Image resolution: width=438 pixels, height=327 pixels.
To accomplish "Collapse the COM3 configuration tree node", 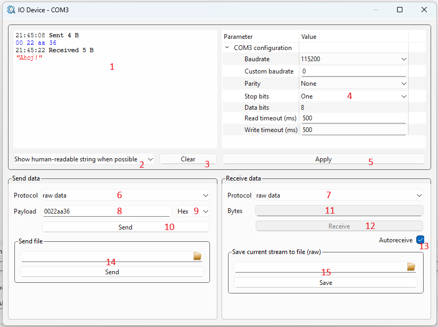I will coord(227,48).
